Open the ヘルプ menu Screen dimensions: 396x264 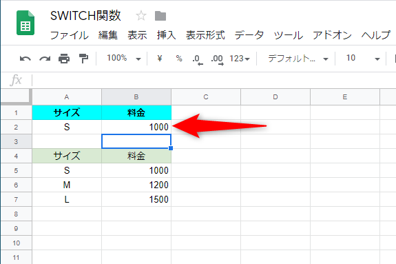coord(376,35)
